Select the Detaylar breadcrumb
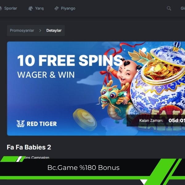The width and height of the screenshot is (185, 185). pyautogui.click(x=54, y=31)
